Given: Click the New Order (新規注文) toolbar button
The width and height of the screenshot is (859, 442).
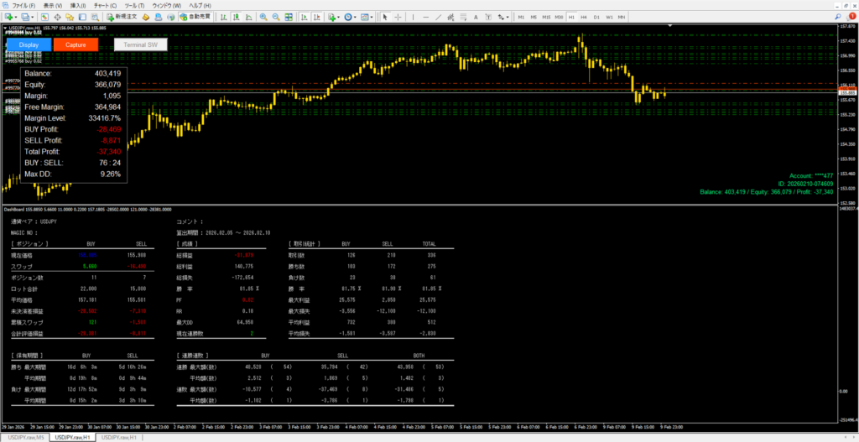Looking at the screenshot, I should click(x=121, y=17).
